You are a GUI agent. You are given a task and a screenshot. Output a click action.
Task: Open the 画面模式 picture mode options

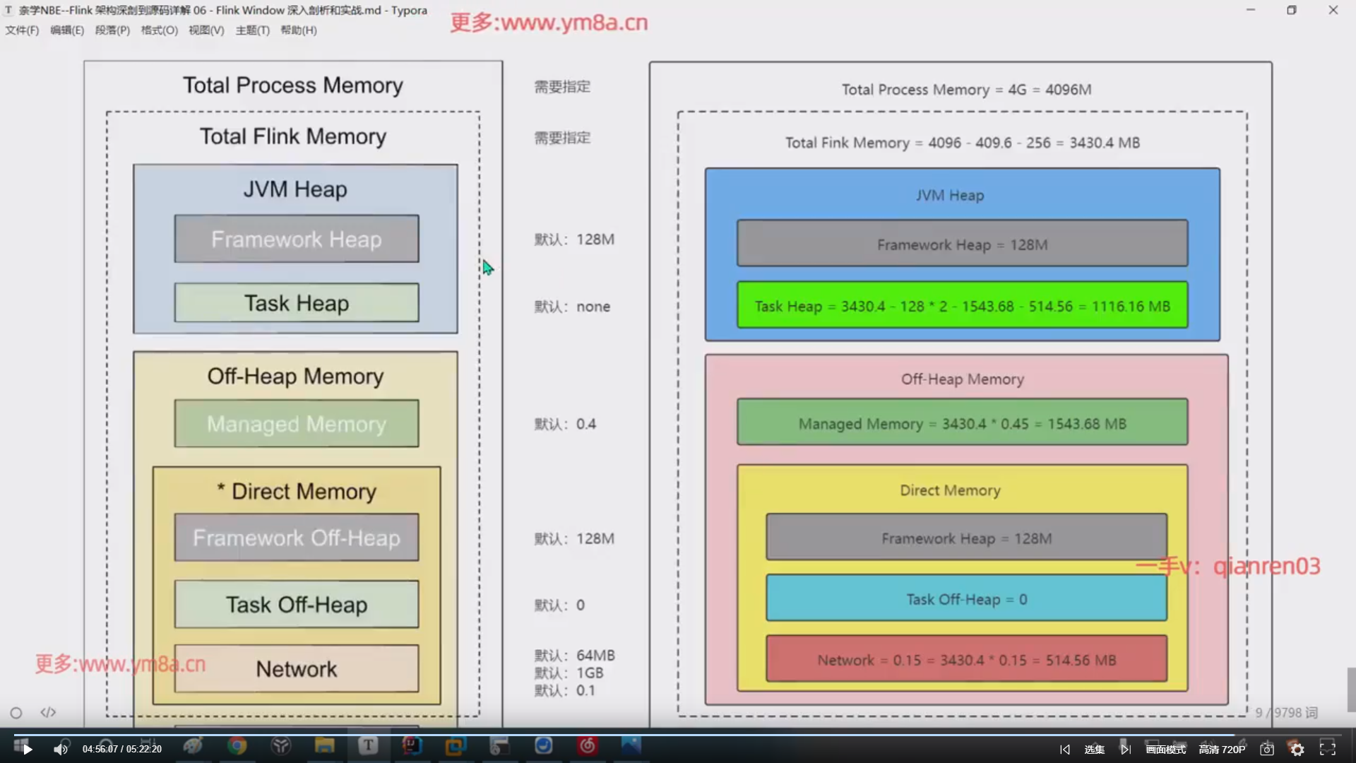point(1166,749)
